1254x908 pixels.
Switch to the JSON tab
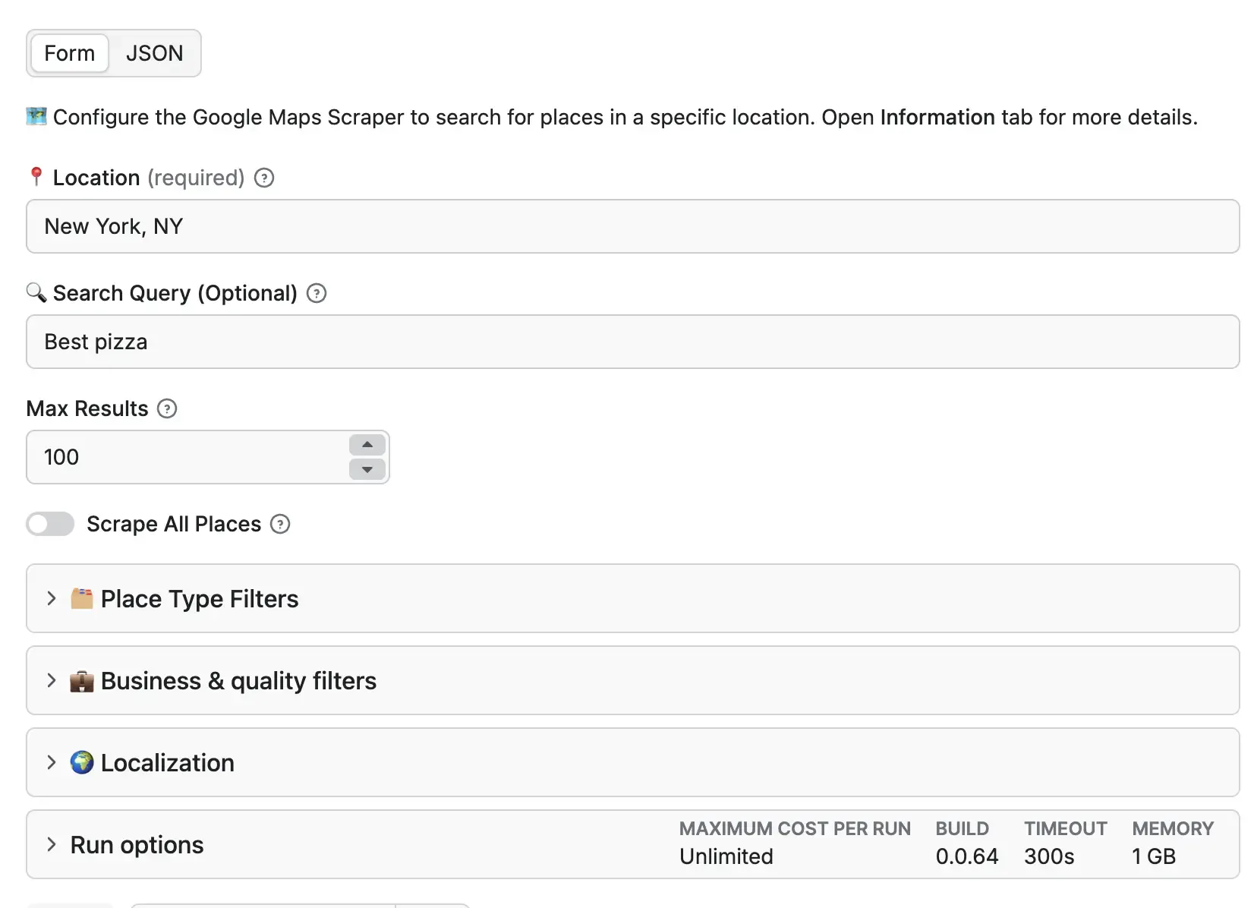click(154, 53)
